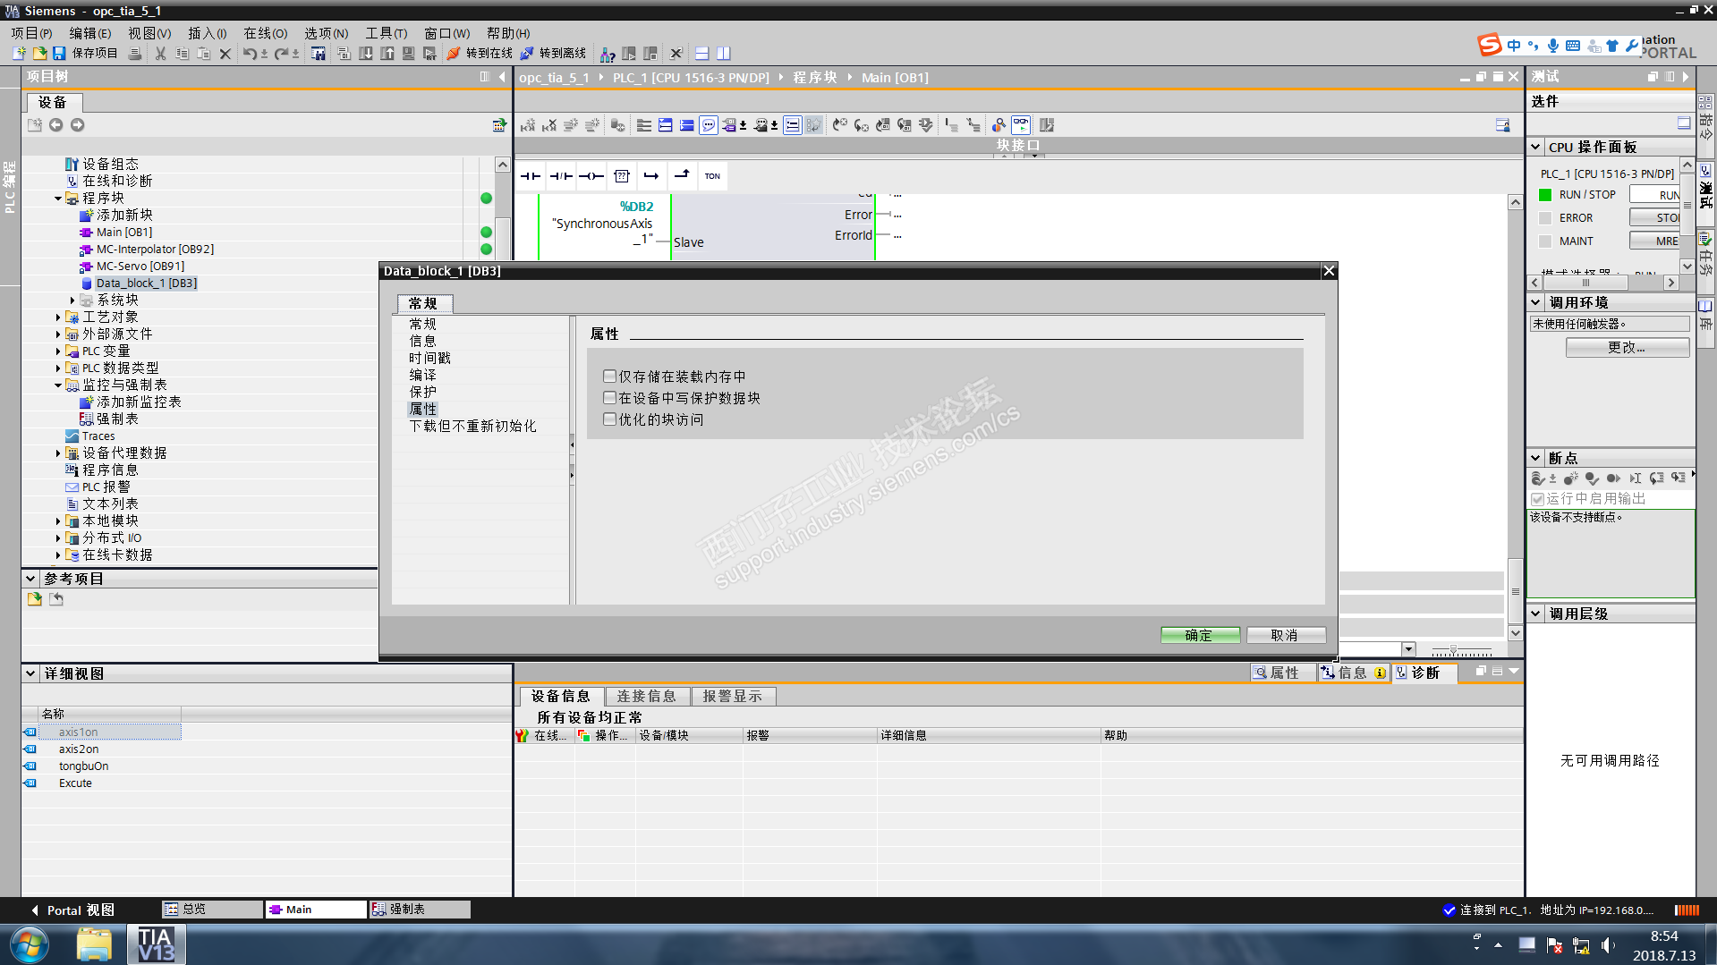
Task: Click the forward arrow in project tree
Action: click(78, 125)
